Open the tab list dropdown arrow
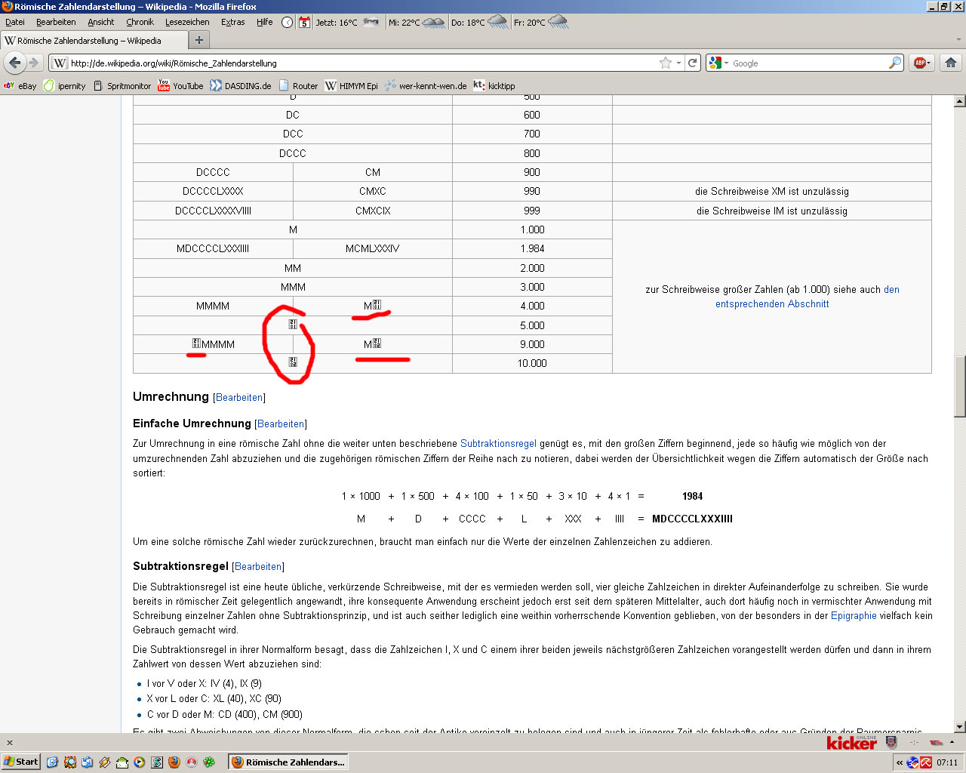 coord(959,40)
